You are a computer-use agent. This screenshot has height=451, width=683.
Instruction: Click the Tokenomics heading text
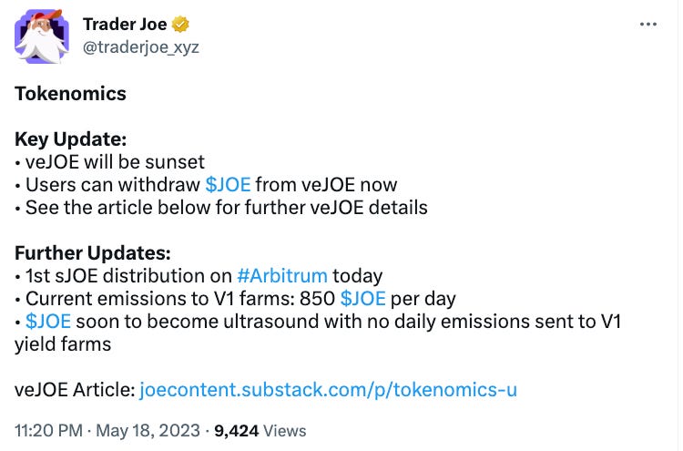pos(70,94)
